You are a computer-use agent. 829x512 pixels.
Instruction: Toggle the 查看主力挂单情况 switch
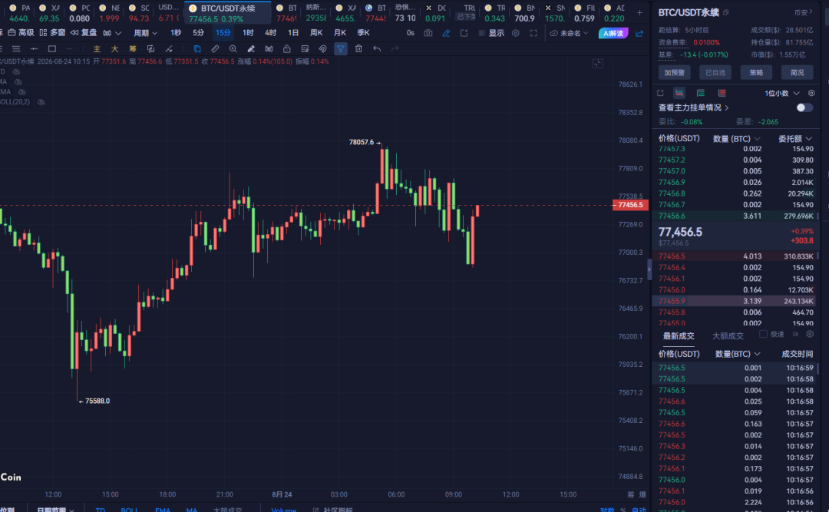pos(804,107)
